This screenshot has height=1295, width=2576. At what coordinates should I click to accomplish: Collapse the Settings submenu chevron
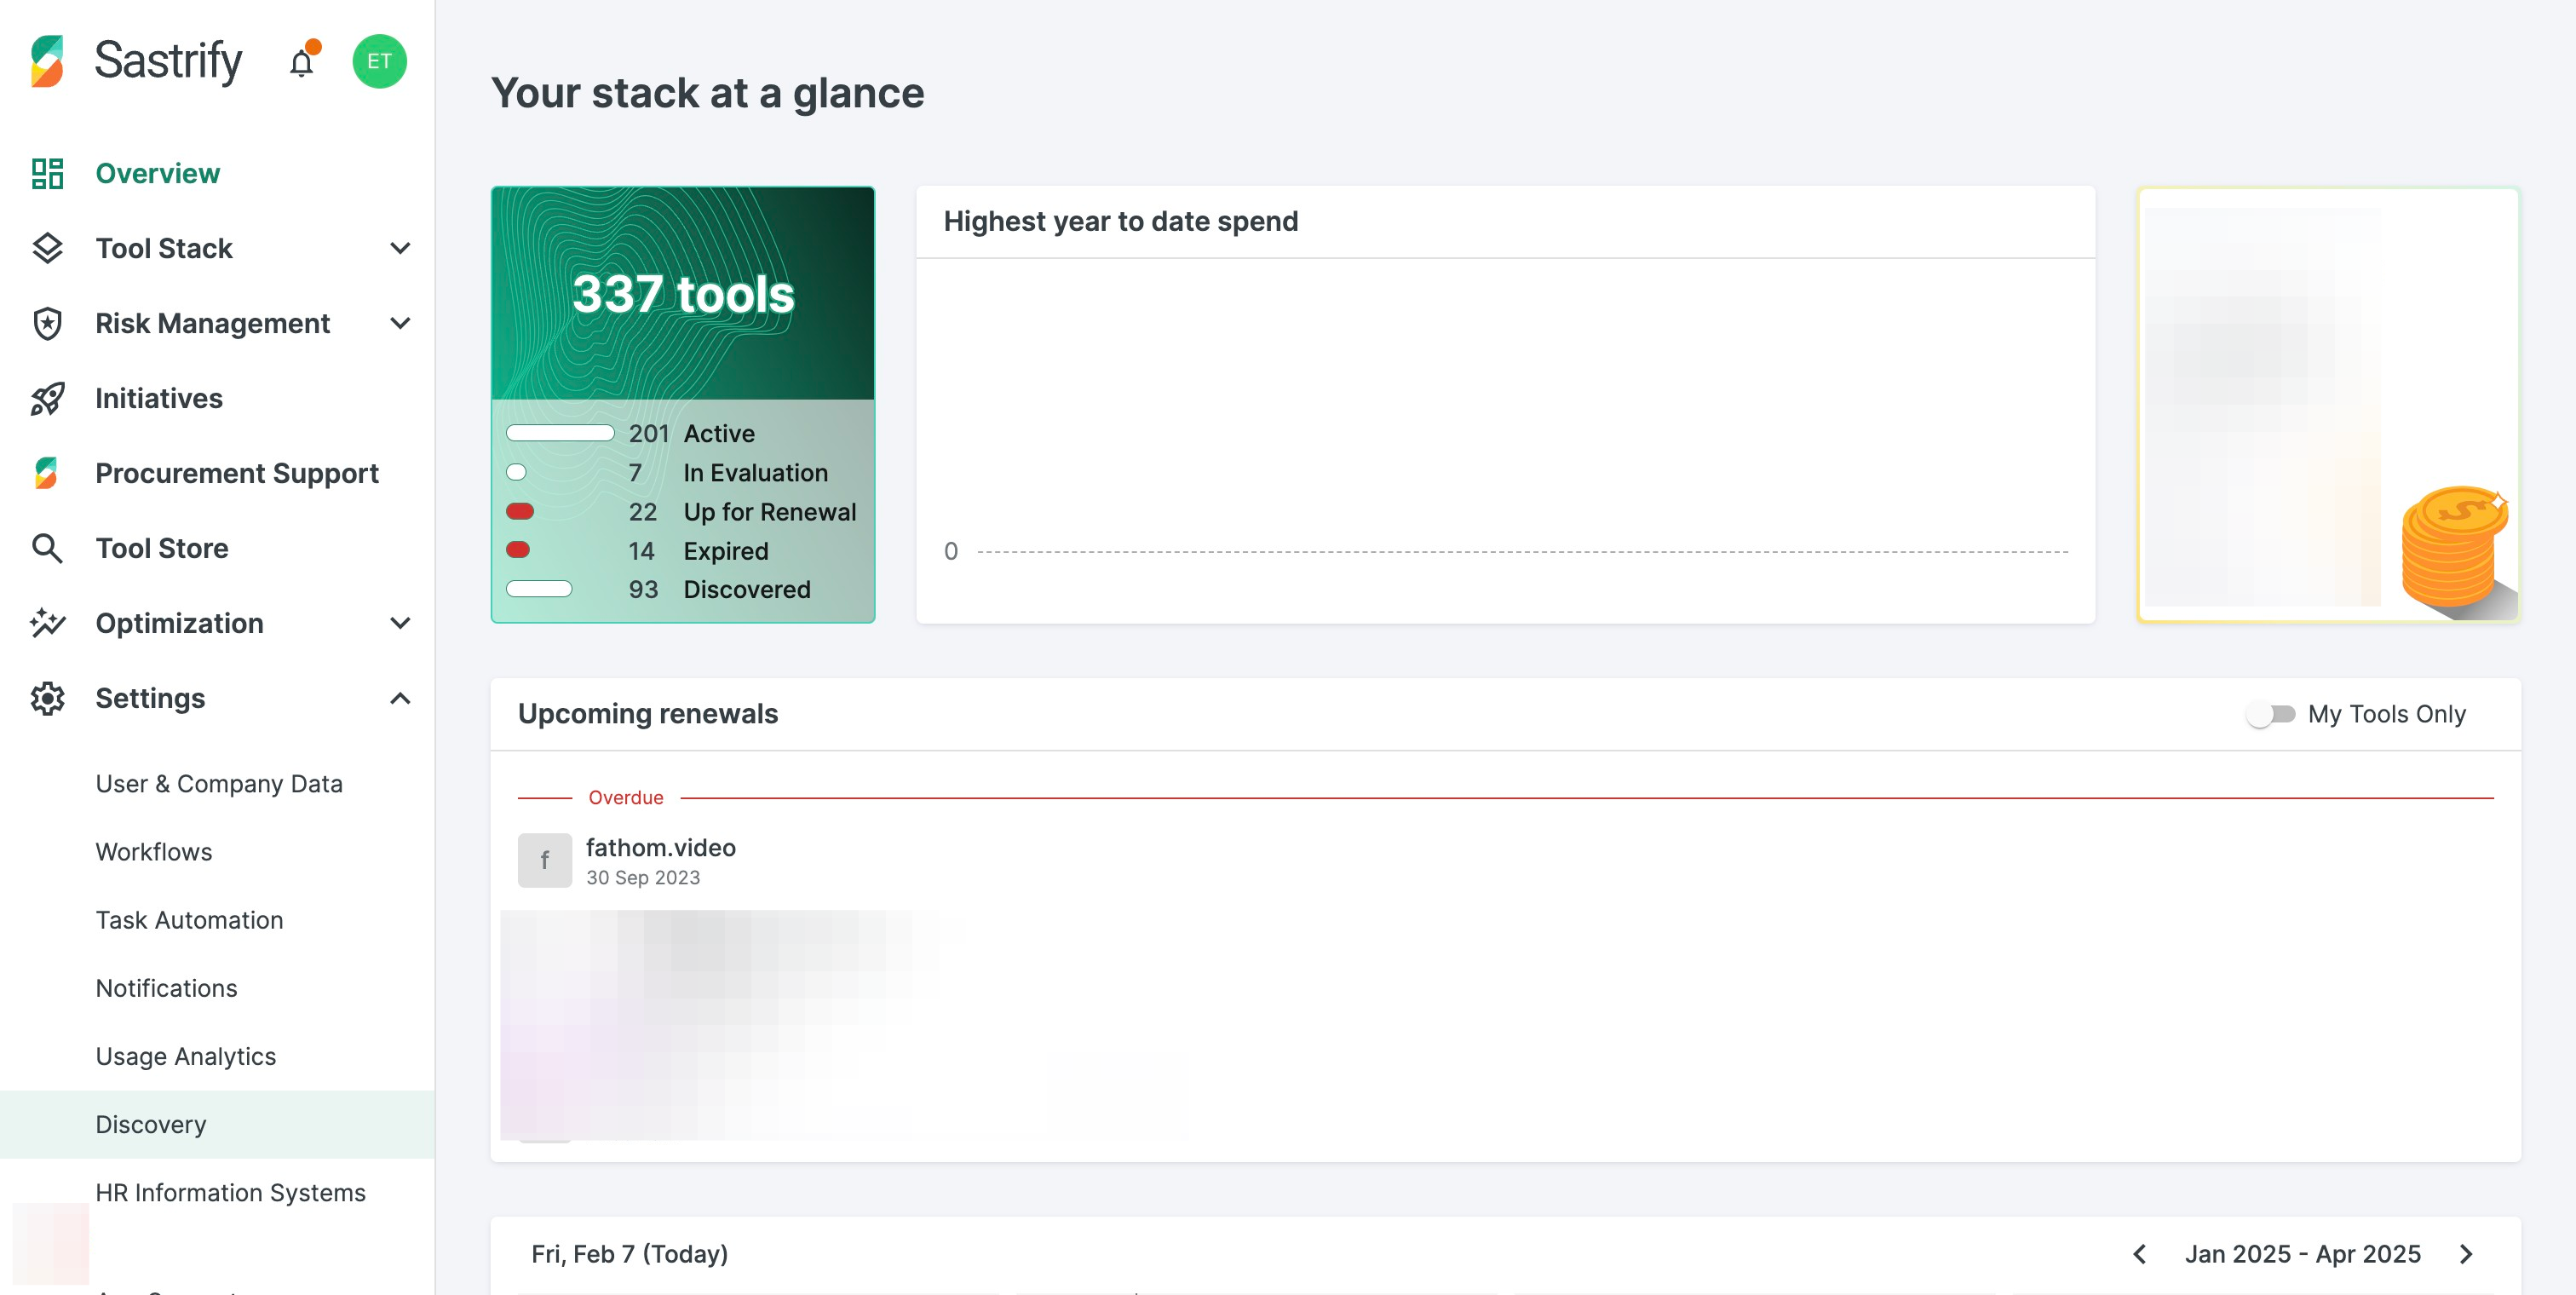tap(400, 698)
